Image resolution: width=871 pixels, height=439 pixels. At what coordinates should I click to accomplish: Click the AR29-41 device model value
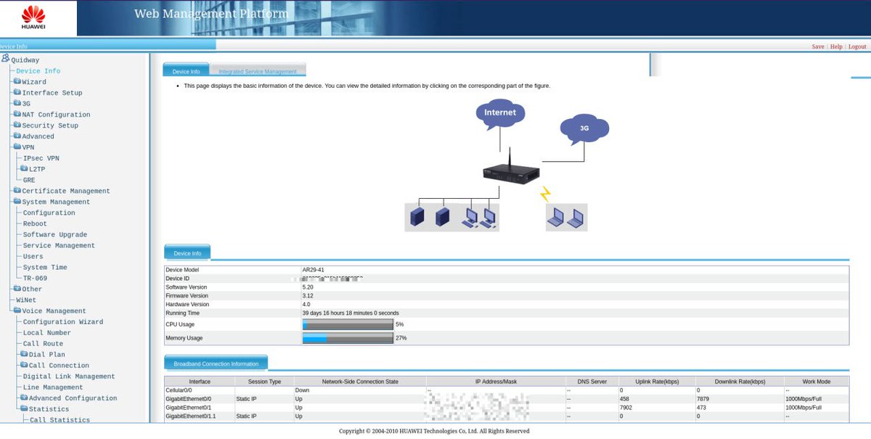click(x=313, y=270)
